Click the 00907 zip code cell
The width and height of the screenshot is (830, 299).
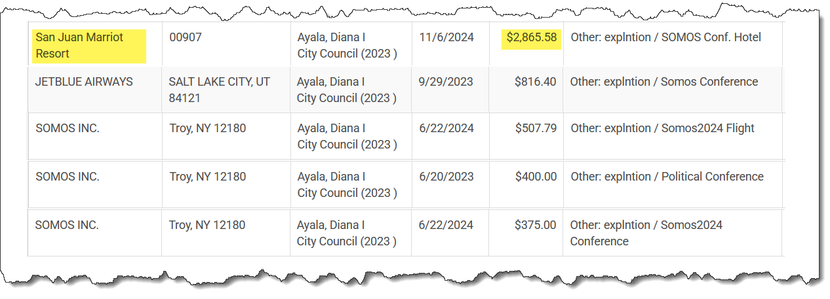(186, 38)
